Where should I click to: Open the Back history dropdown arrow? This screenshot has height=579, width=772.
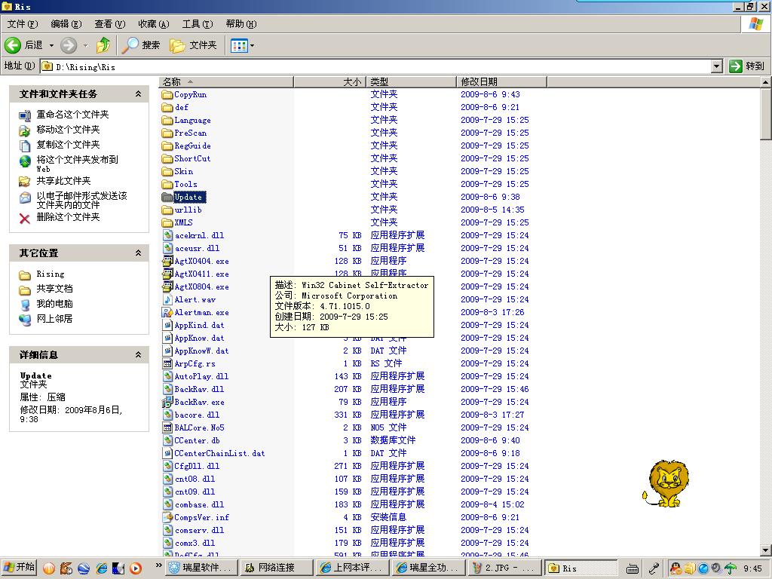click(x=51, y=46)
